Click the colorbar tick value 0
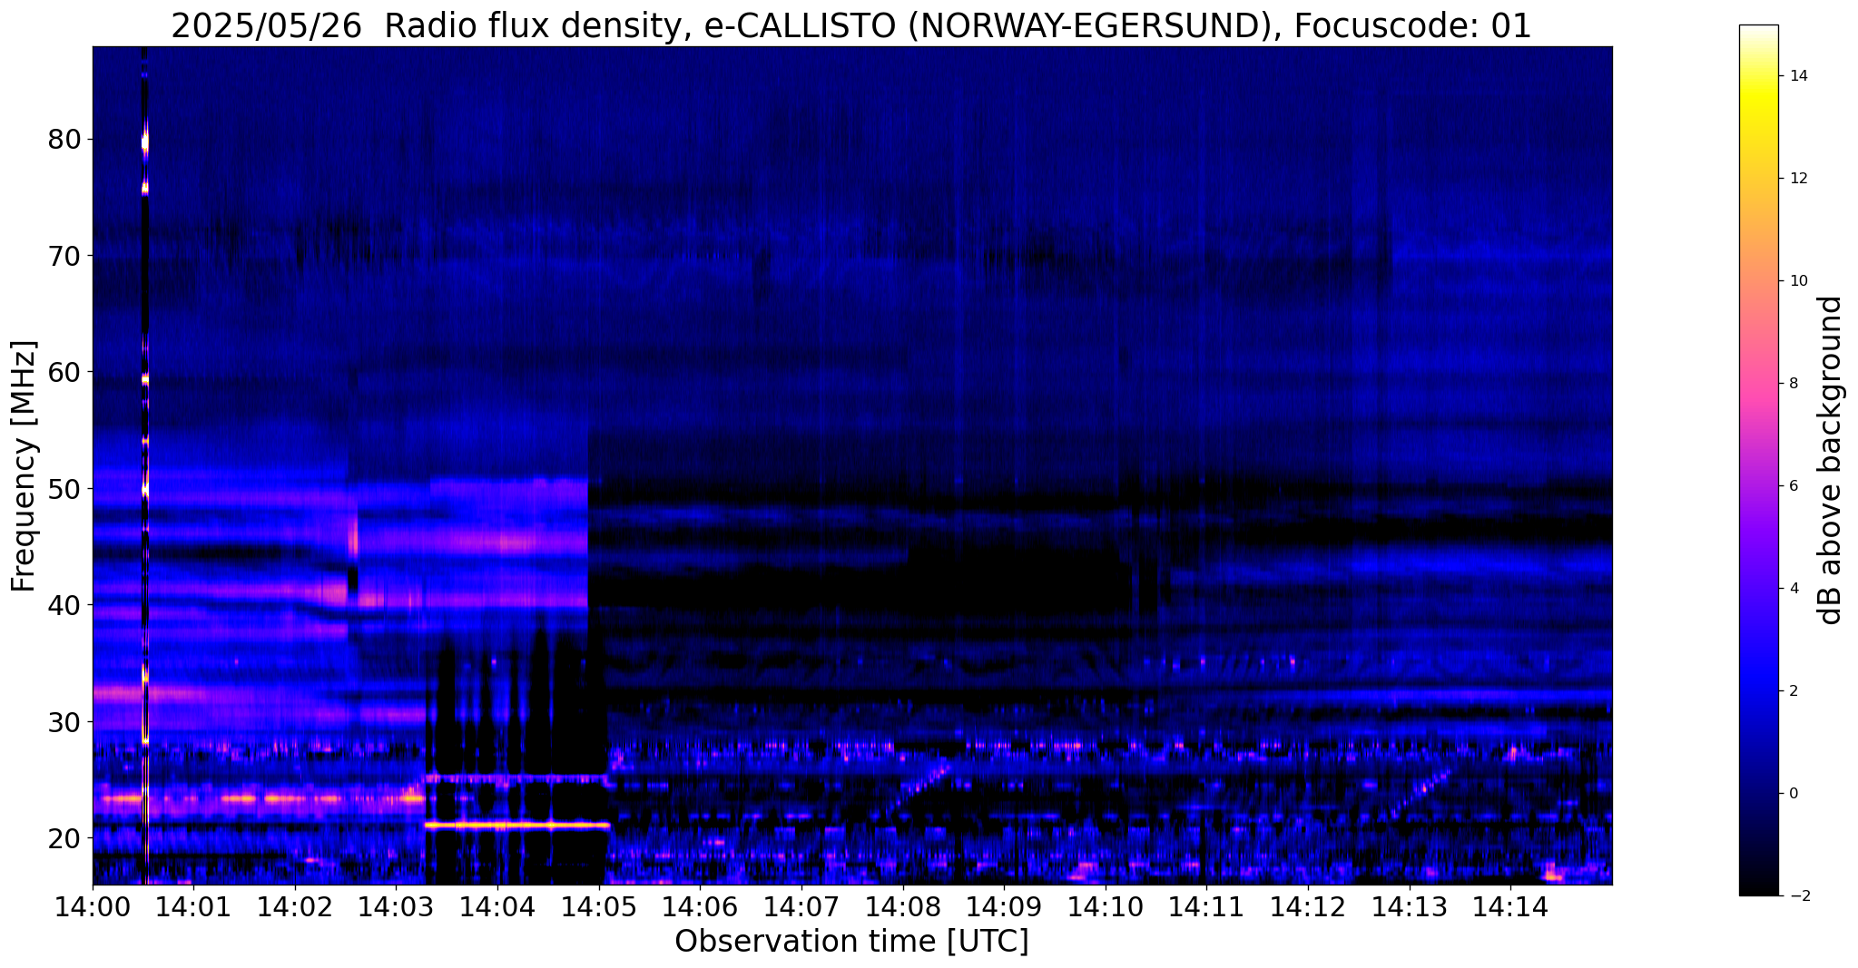The width and height of the screenshot is (1858, 968). (1793, 794)
